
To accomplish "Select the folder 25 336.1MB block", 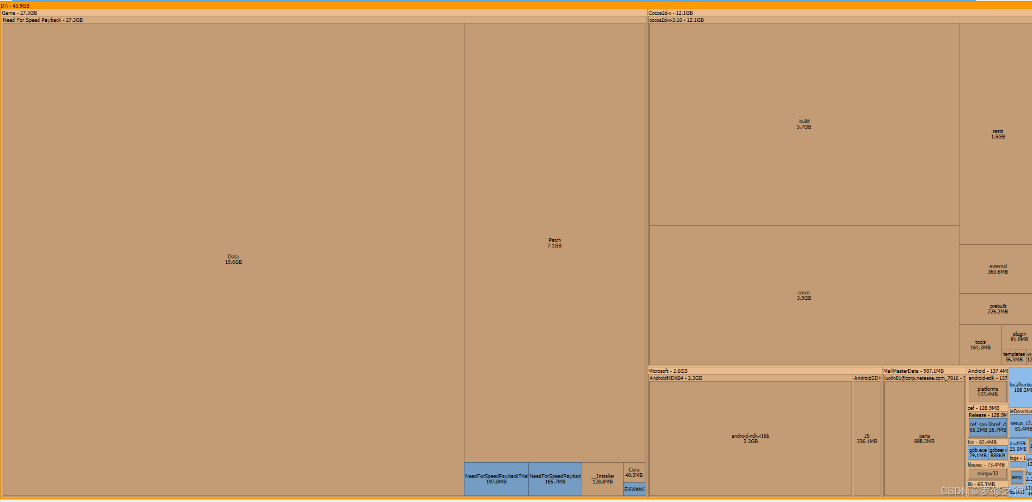I will coord(867,439).
